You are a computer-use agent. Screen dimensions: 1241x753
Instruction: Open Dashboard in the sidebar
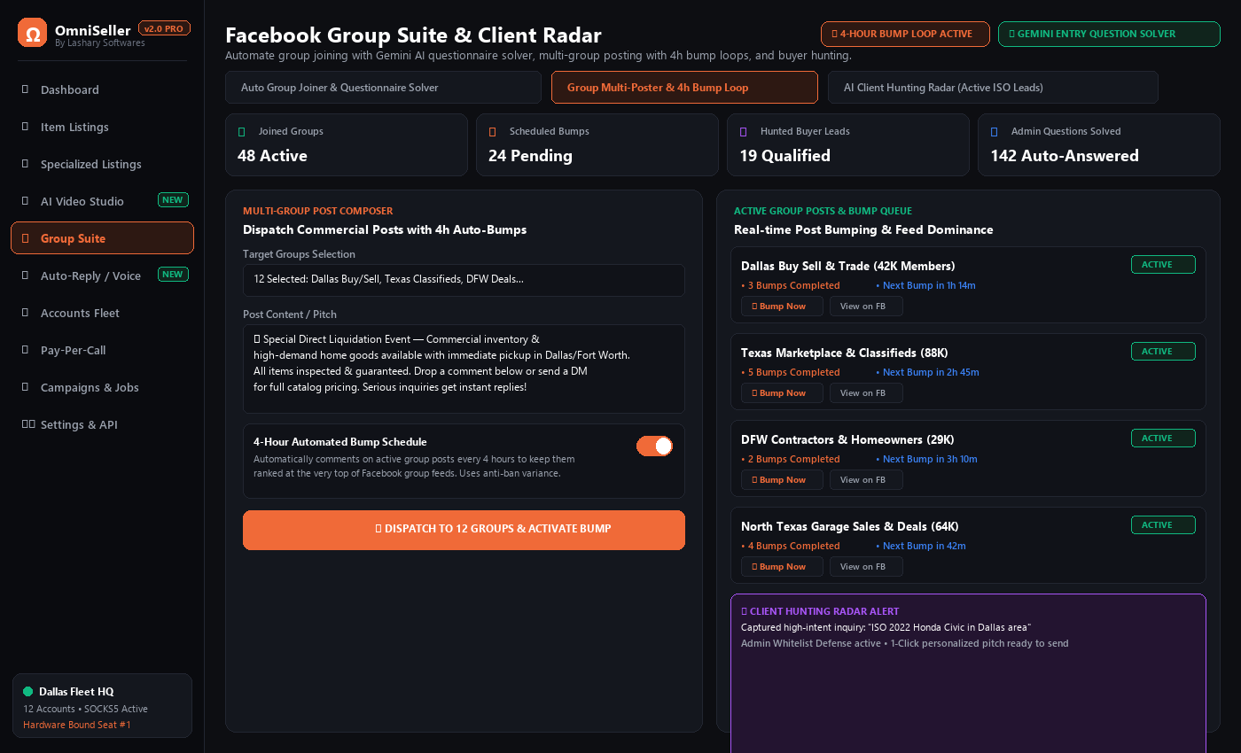[x=102, y=89]
